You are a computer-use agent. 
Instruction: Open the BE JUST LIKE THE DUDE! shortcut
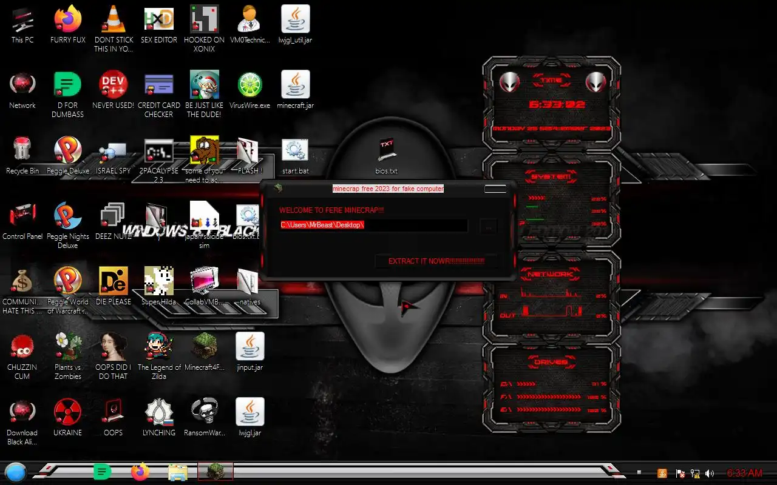coord(204,94)
